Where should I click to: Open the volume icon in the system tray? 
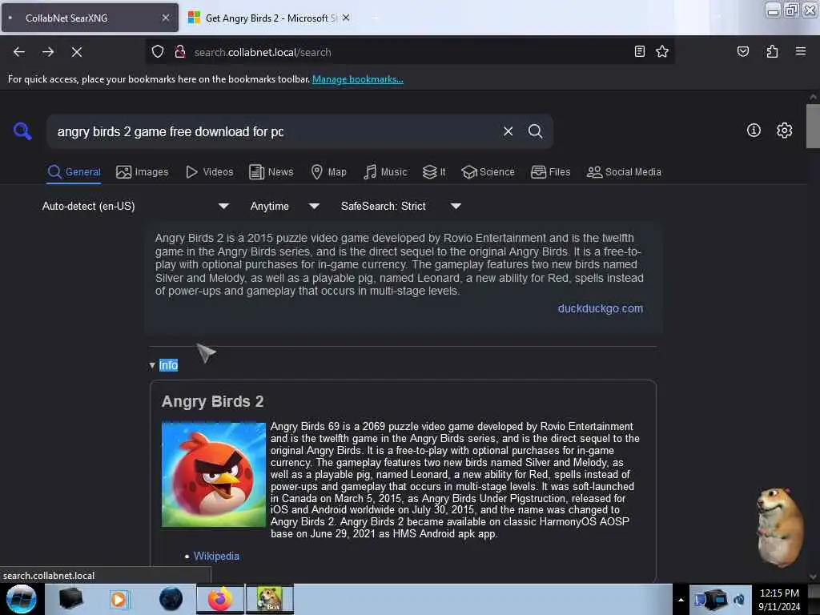pos(739,600)
